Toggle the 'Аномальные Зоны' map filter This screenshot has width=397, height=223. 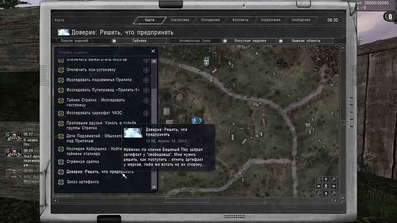[x=194, y=41]
